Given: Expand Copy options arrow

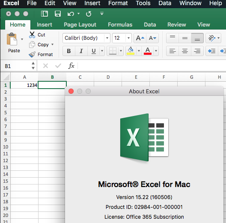Looking at the screenshot, I should pyautogui.click(x=53, y=45).
